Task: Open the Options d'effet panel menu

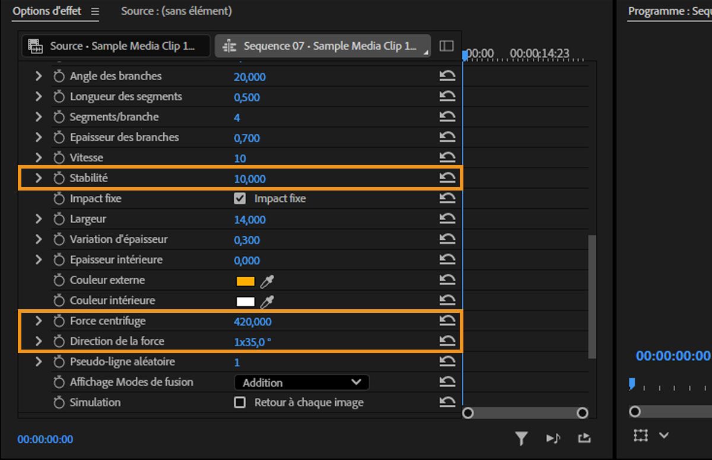Action: point(95,11)
